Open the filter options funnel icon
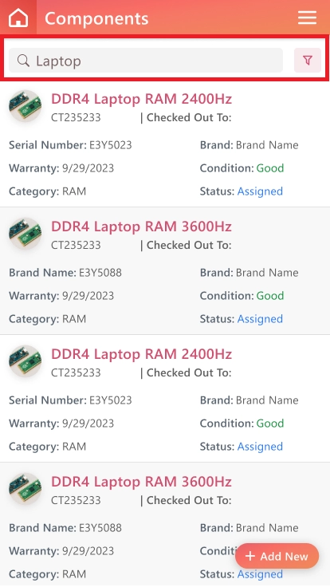This screenshot has height=587, width=330. click(308, 60)
